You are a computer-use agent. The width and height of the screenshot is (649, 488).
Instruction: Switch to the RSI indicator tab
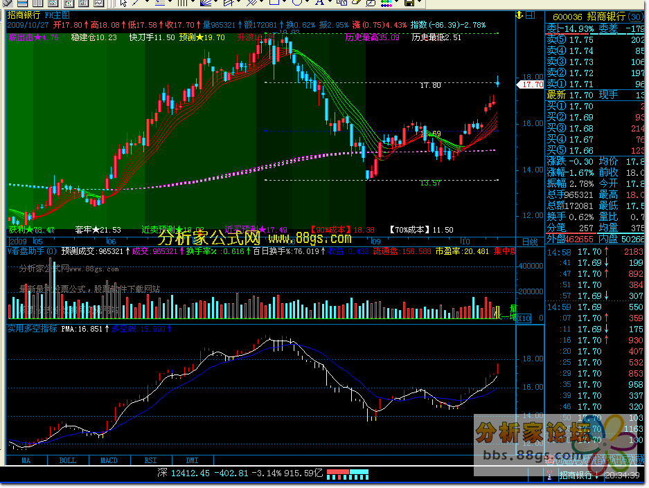click(151, 460)
